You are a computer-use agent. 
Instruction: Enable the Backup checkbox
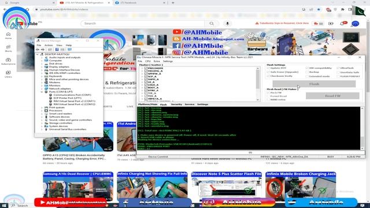(307, 72)
